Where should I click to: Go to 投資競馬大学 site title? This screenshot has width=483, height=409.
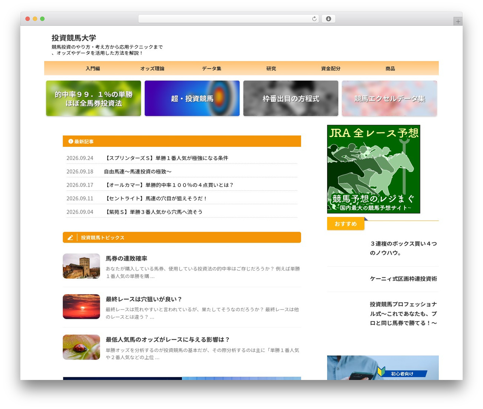74,38
